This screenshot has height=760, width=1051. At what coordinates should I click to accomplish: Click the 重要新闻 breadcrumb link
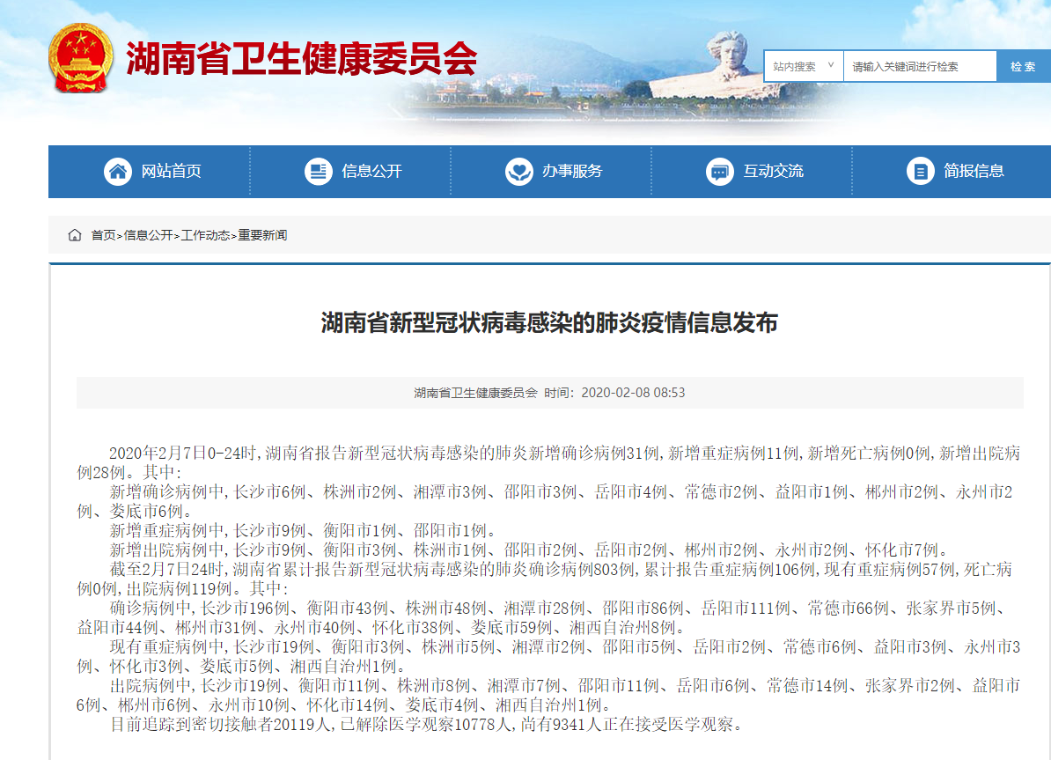pyautogui.click(x=262, y=235)
